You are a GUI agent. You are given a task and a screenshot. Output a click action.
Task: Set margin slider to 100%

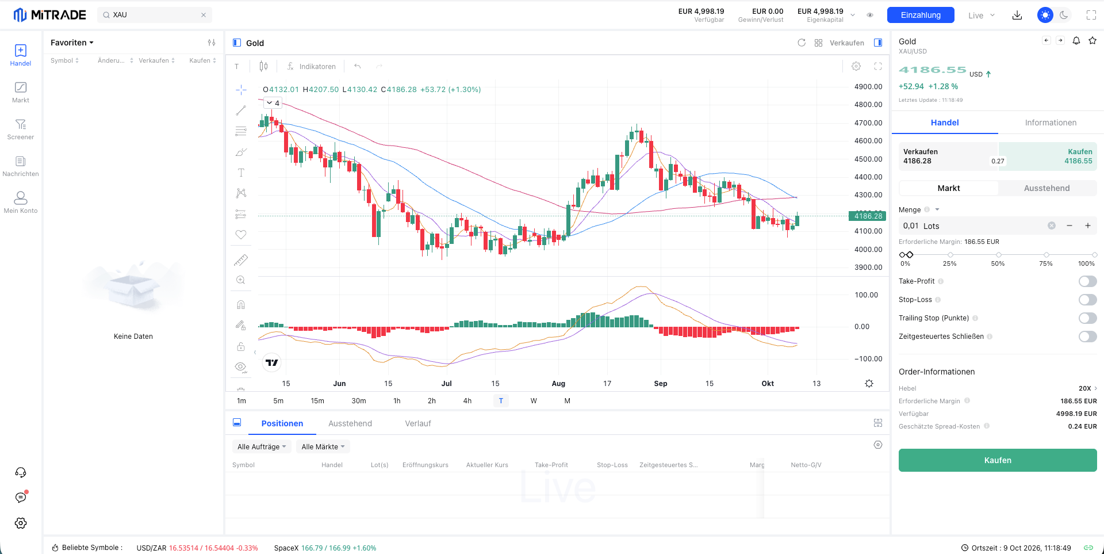click(x=1094, y=255)
